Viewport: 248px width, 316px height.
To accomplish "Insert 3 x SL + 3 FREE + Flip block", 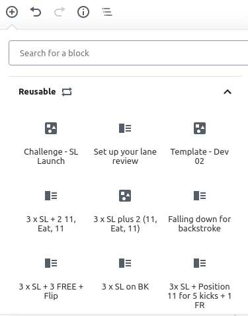I will 51,278.
